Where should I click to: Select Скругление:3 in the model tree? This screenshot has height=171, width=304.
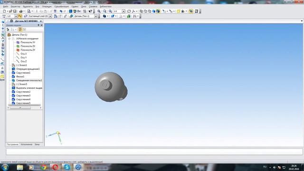click(23, 95)
